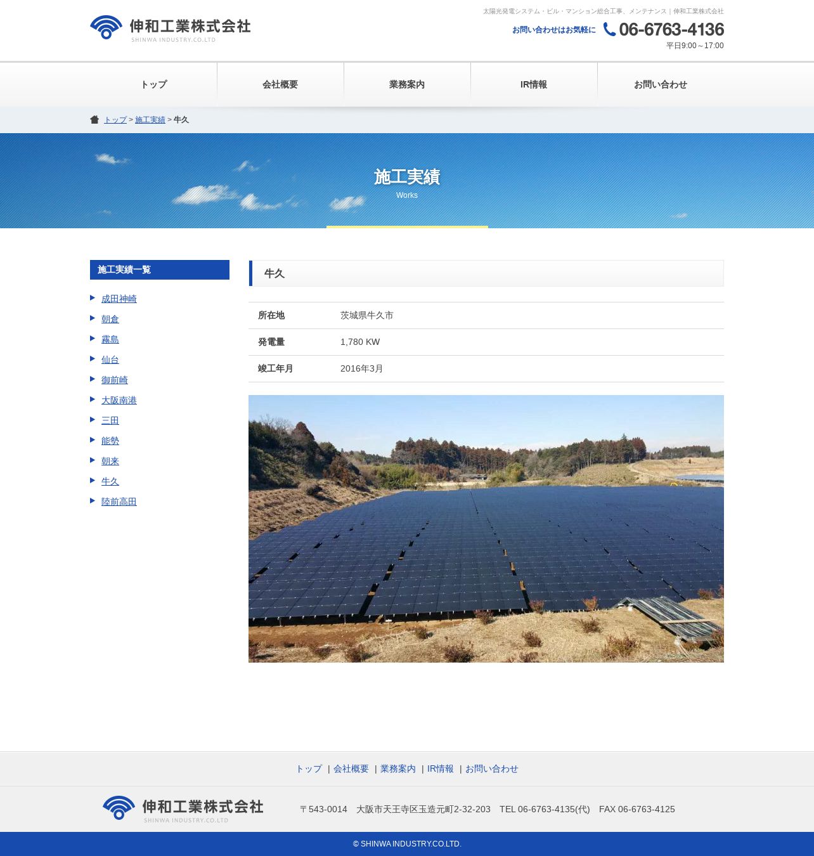Open the お問い合わせ navigation menu item
The height and width of the screenshot is (856, 814).
[x=661, y=84]
